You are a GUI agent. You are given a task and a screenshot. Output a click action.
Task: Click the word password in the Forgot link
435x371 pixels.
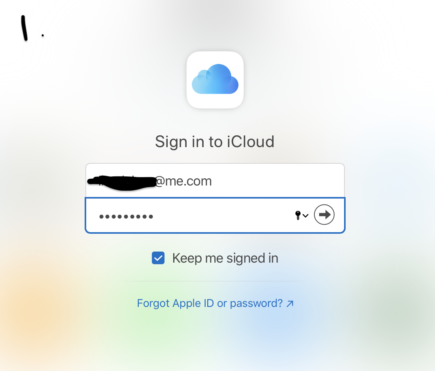[x=256, y=304]
